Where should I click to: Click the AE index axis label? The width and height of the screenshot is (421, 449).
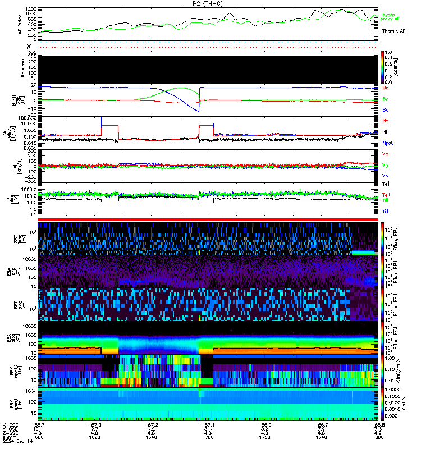tap(20, 25)
